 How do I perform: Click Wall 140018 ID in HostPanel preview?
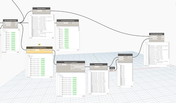pos(67,48)
